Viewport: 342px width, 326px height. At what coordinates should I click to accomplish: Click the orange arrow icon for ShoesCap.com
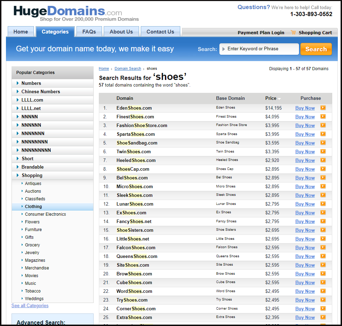click(323, 169)
